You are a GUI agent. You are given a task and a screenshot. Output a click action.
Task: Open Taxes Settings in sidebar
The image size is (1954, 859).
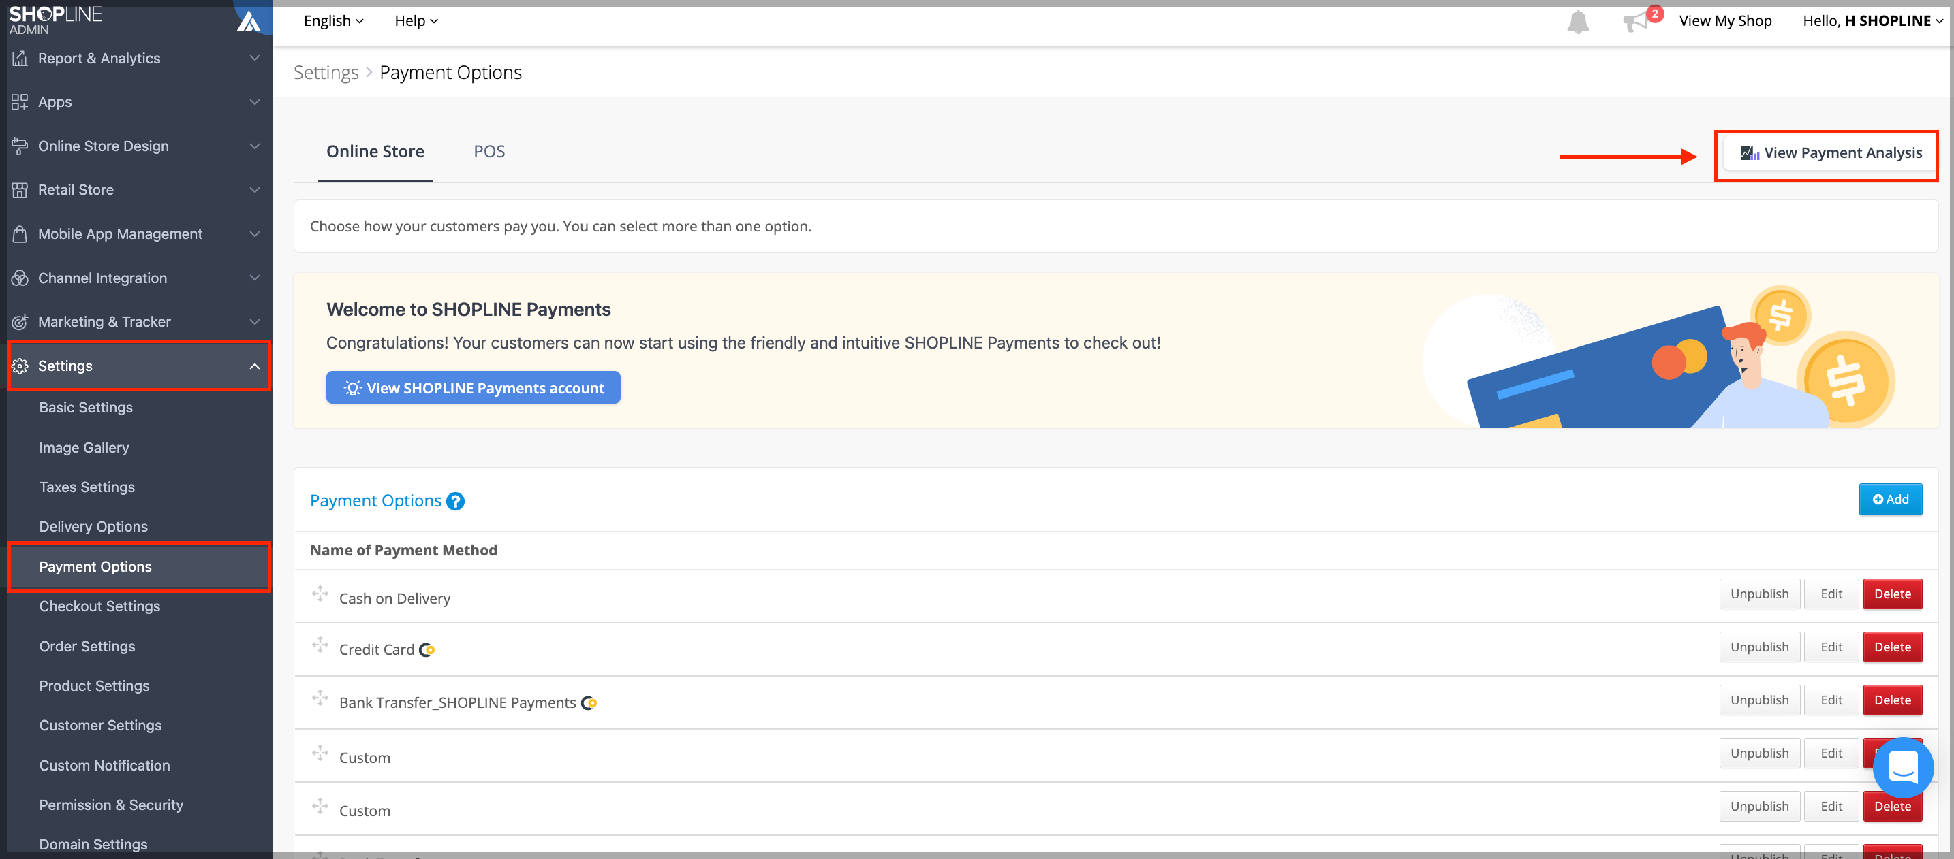click(x=87, y=487)
